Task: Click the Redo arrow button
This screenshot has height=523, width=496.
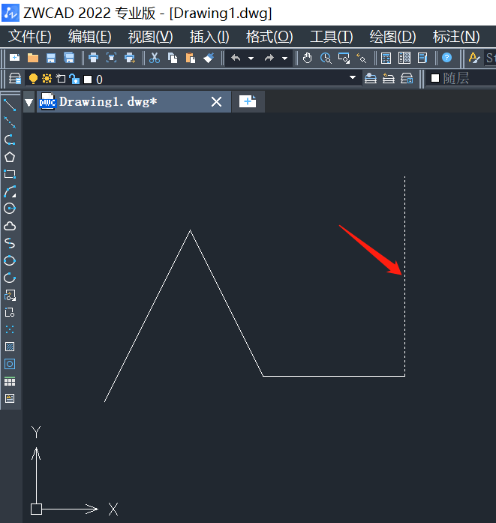Action: point(269,58)
